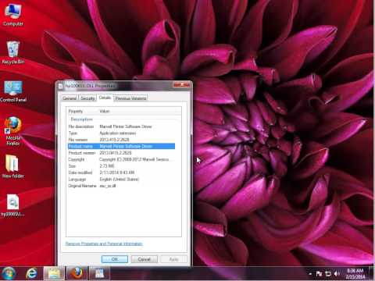Select the Mozilla Firefox desktop shortcut
Screen dimensions: 375x281
[x=13, y=131]
